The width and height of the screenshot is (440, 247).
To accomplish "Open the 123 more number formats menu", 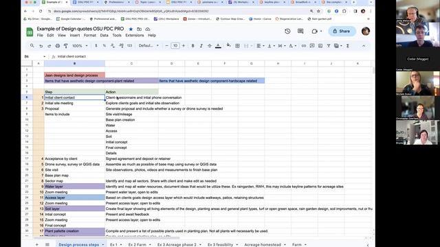I will click(129, 46).
